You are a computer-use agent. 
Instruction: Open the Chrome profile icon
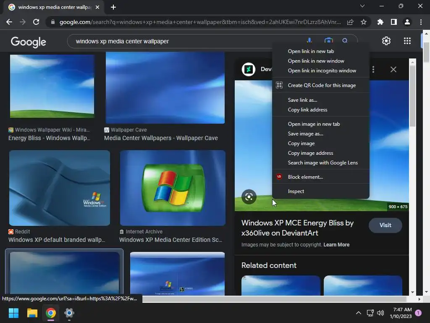[407, 22]
